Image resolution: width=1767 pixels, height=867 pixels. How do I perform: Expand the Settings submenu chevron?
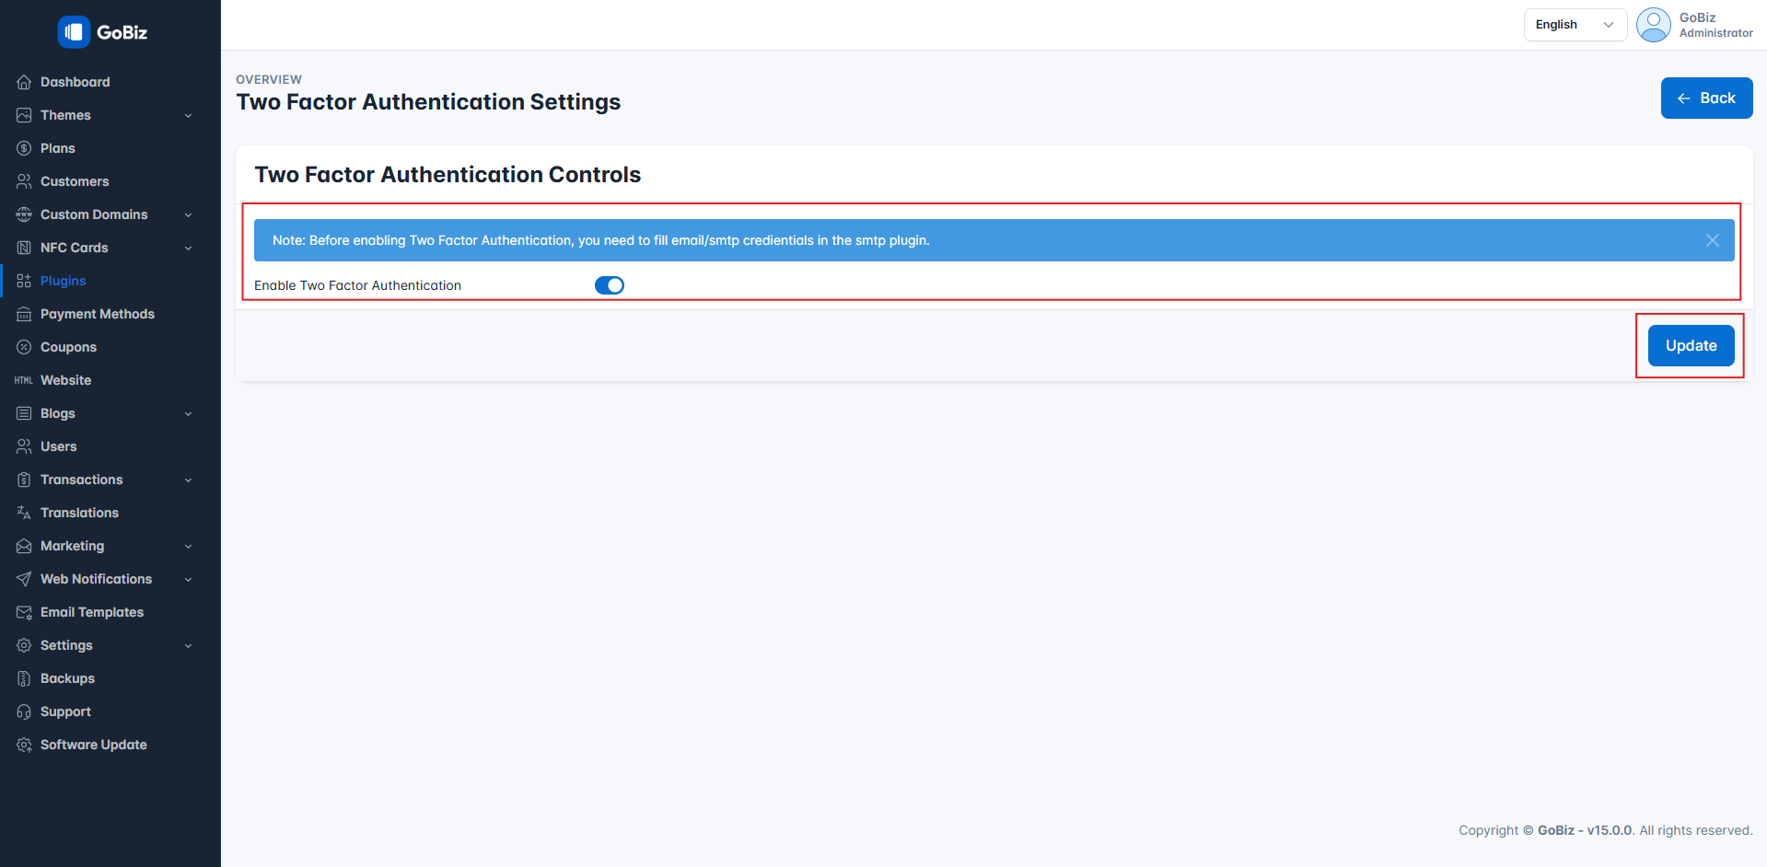tap(188, 646)
